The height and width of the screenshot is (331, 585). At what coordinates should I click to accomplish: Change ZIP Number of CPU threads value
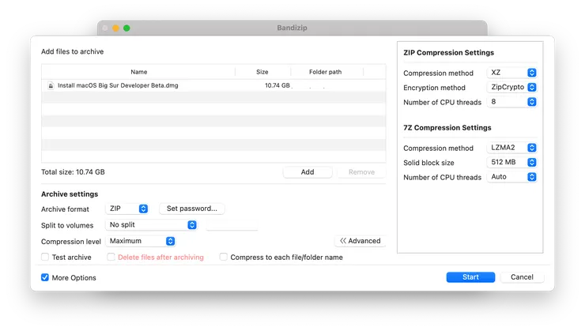click(x=512, y=102)
